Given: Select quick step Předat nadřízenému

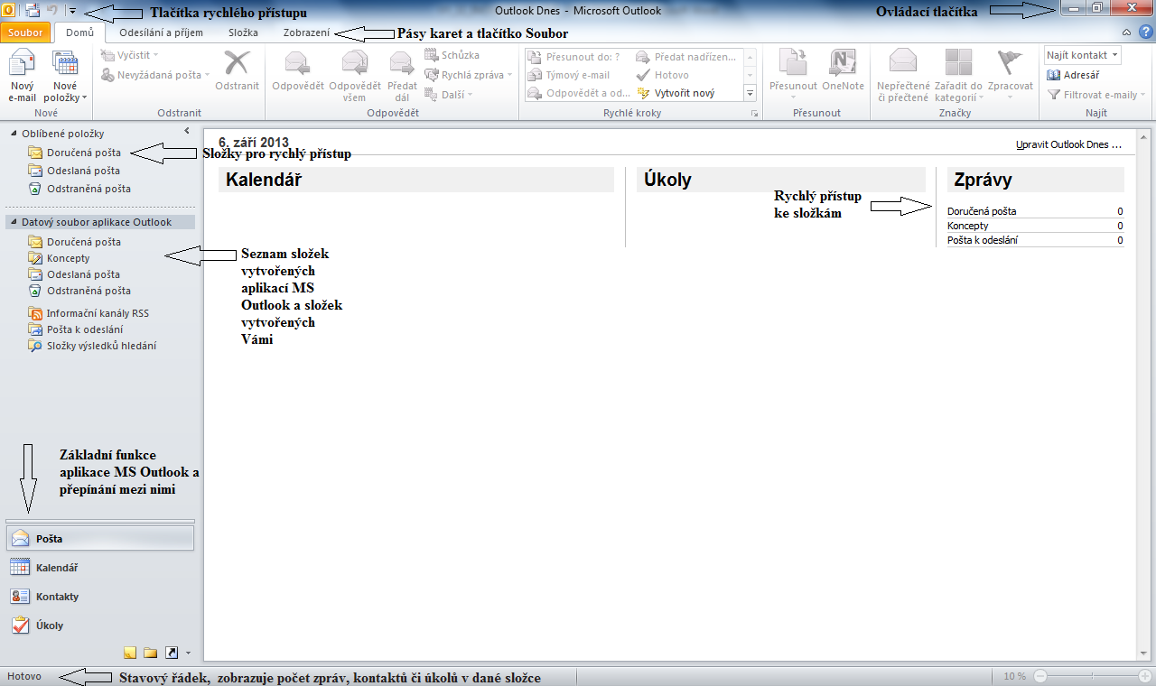Looking at the screenshot, I should pyautogui.click(x=686, y=57).
